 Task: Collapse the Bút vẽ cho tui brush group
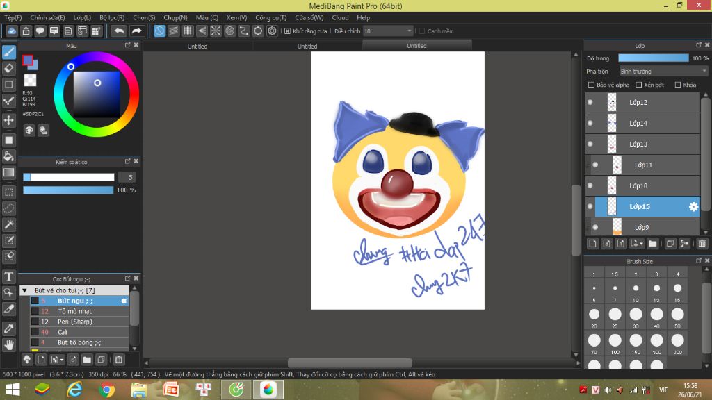24,290
